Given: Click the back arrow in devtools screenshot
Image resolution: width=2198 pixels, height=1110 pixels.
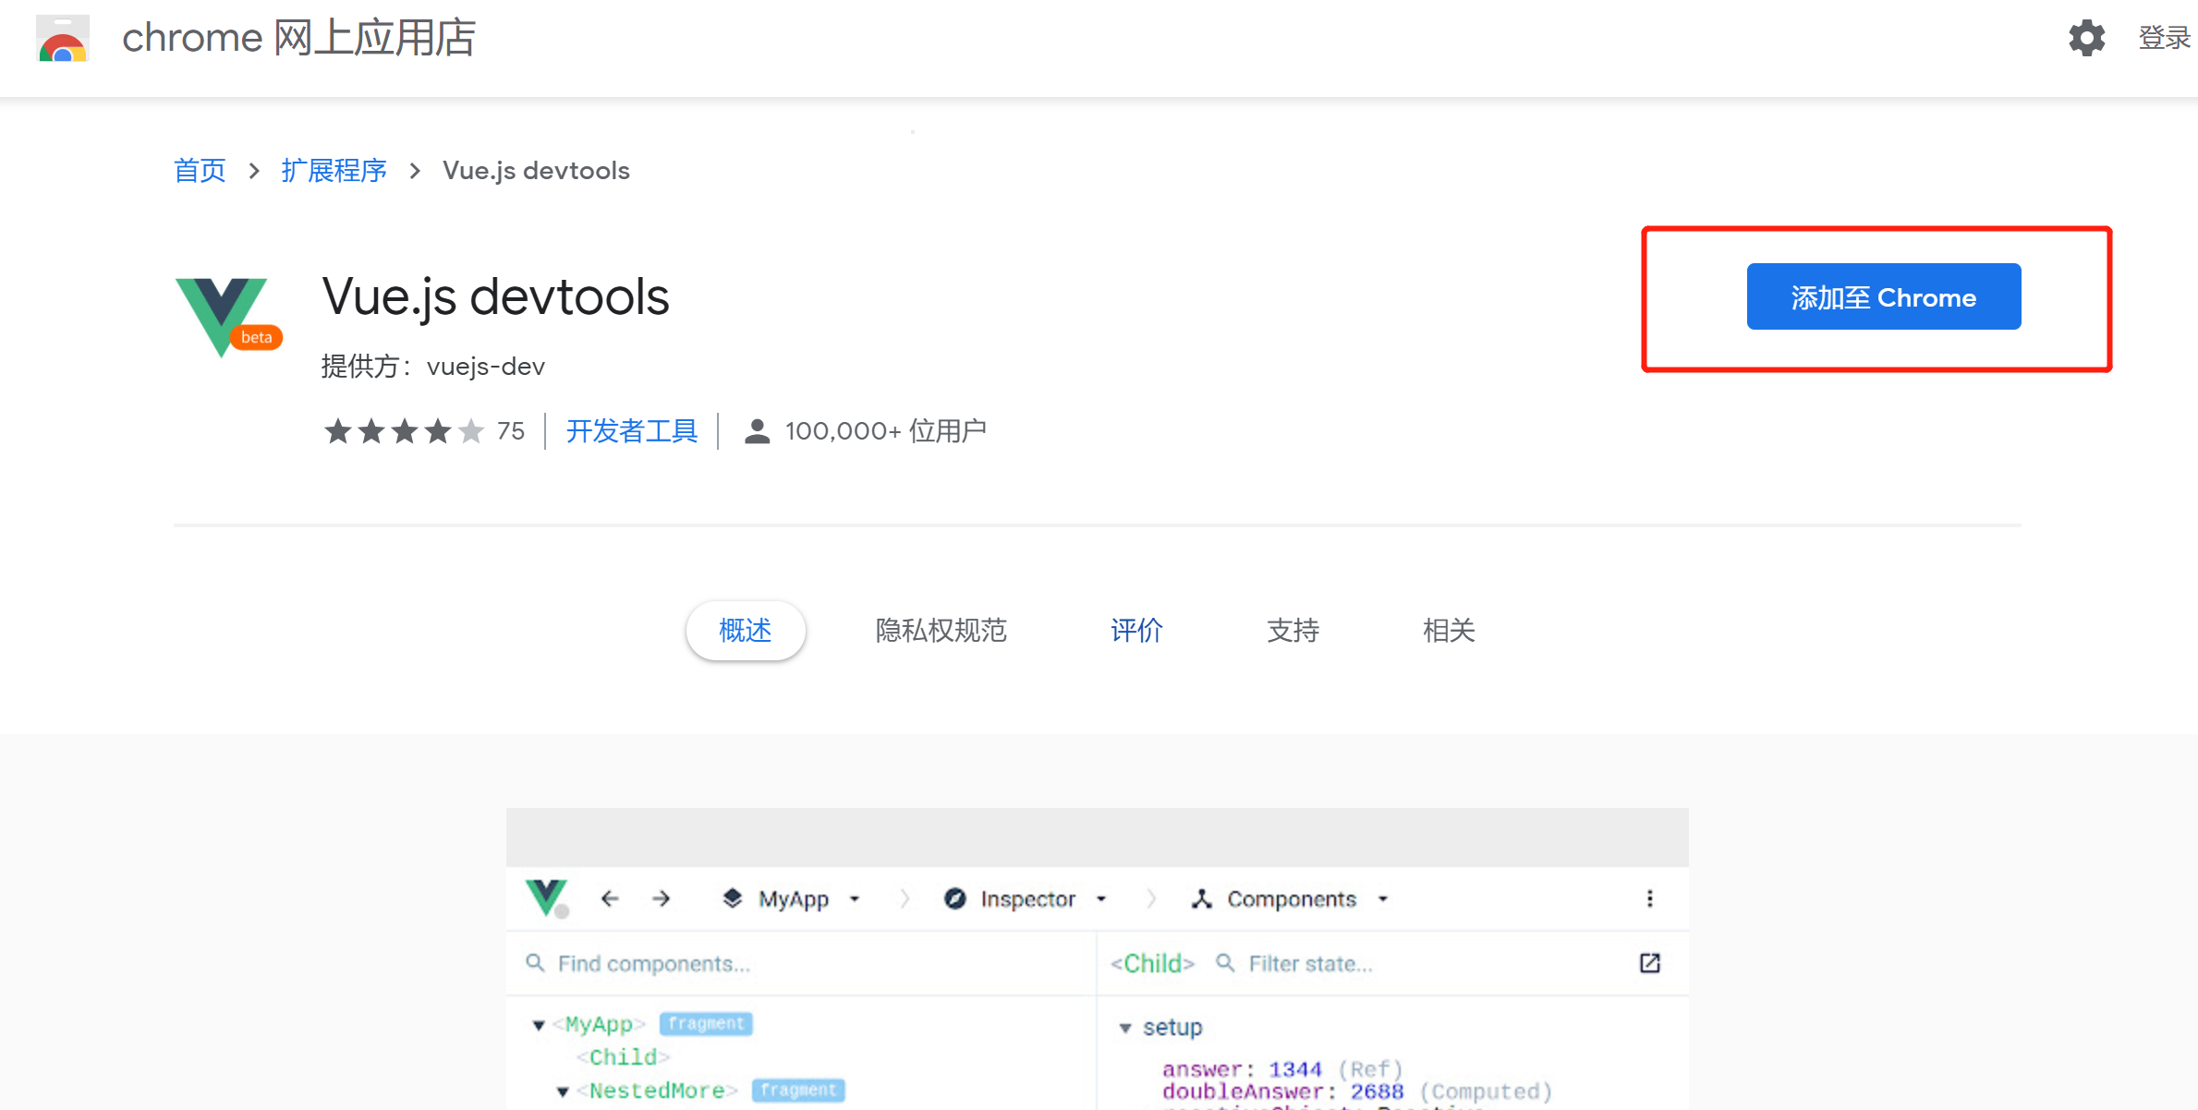Looking at the screenshot, I should point(610,899).
